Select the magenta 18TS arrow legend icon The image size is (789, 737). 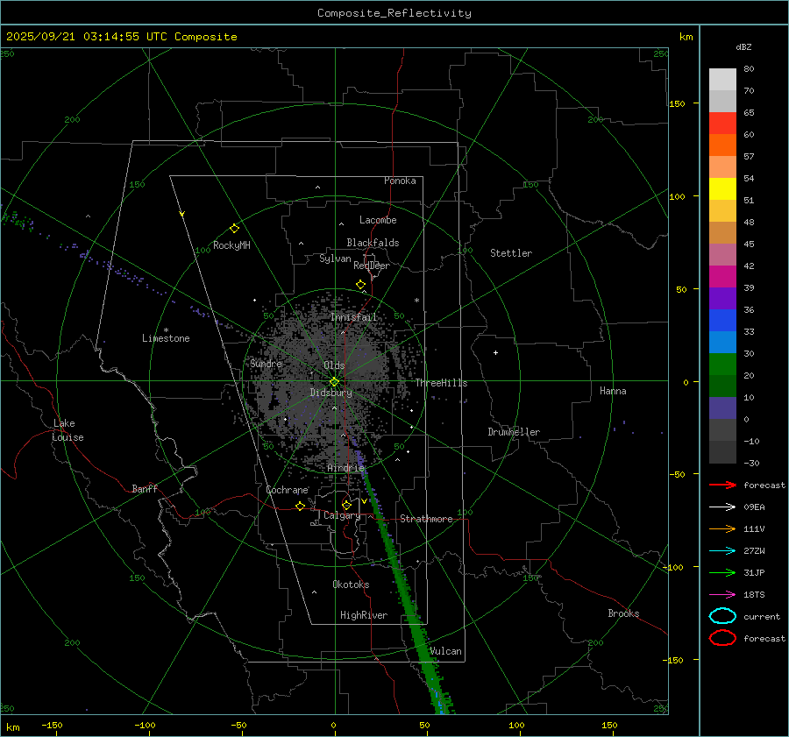[722, 594]
